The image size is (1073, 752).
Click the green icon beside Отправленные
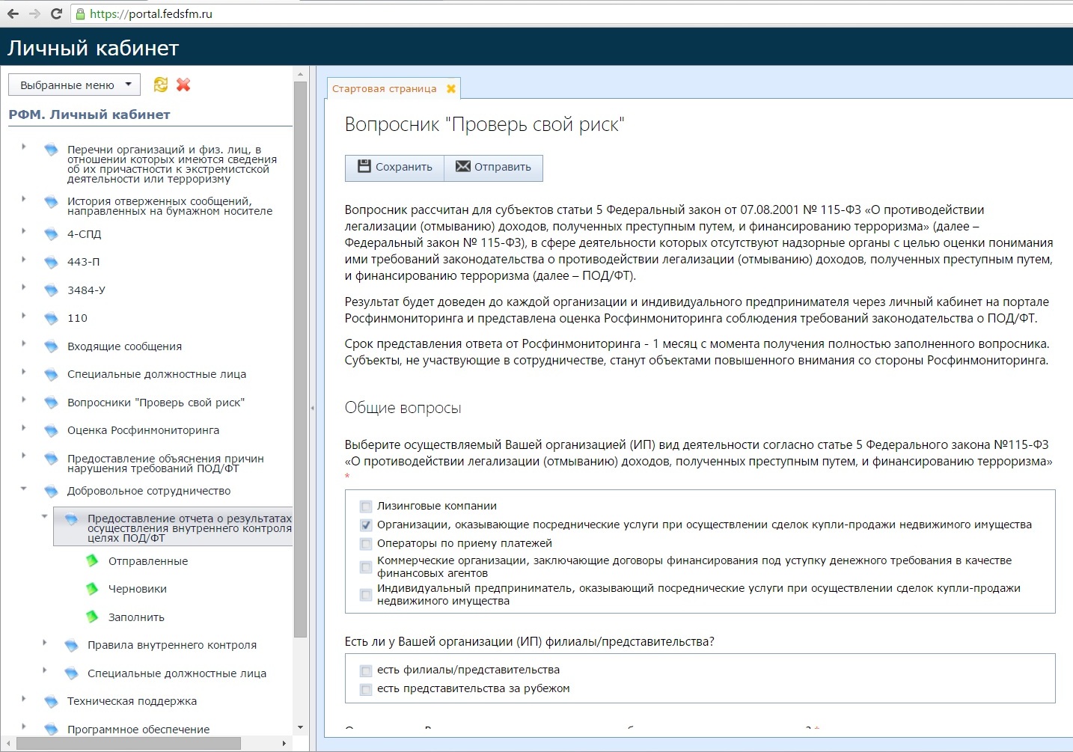92,560
